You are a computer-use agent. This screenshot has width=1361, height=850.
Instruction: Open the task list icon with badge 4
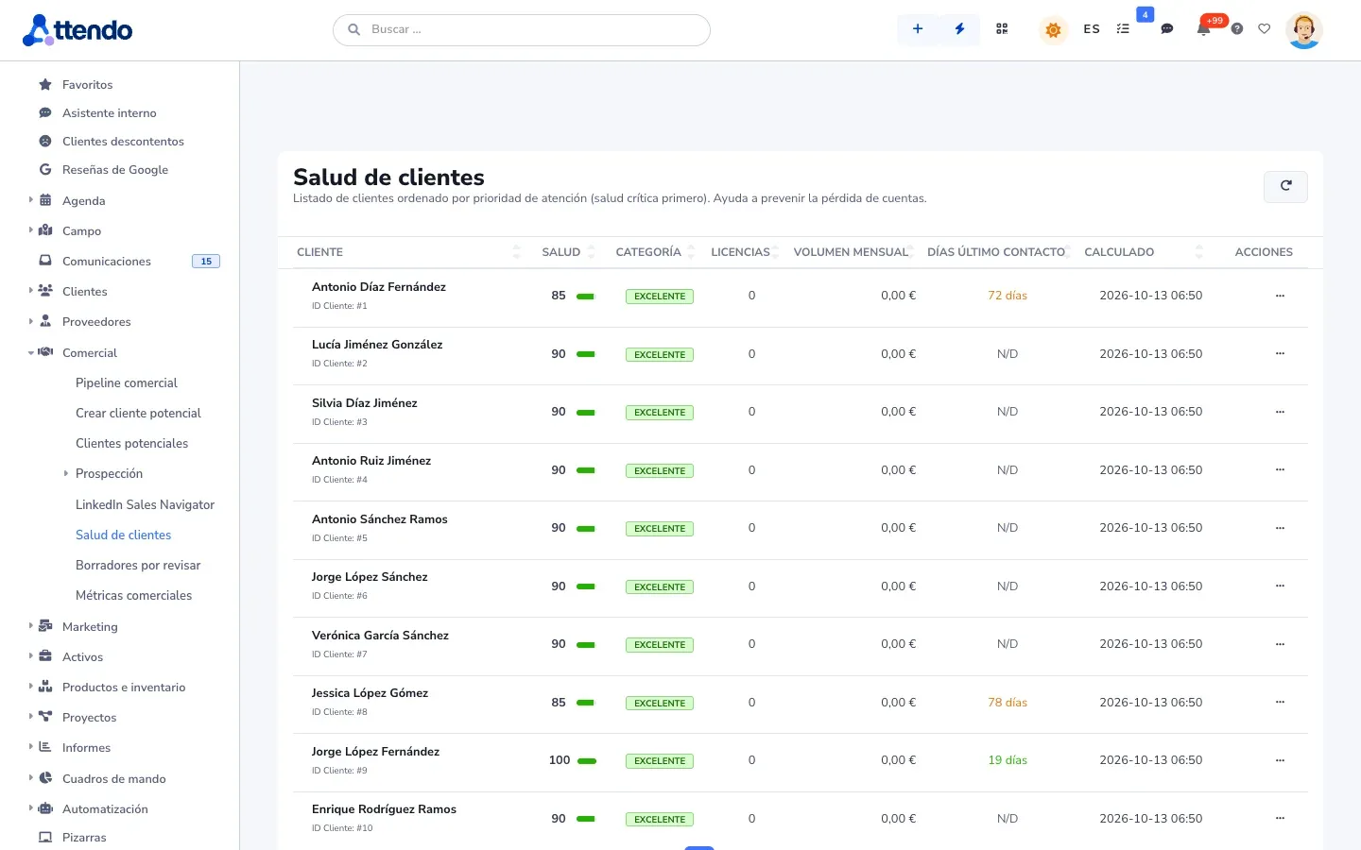point(1123,29)
